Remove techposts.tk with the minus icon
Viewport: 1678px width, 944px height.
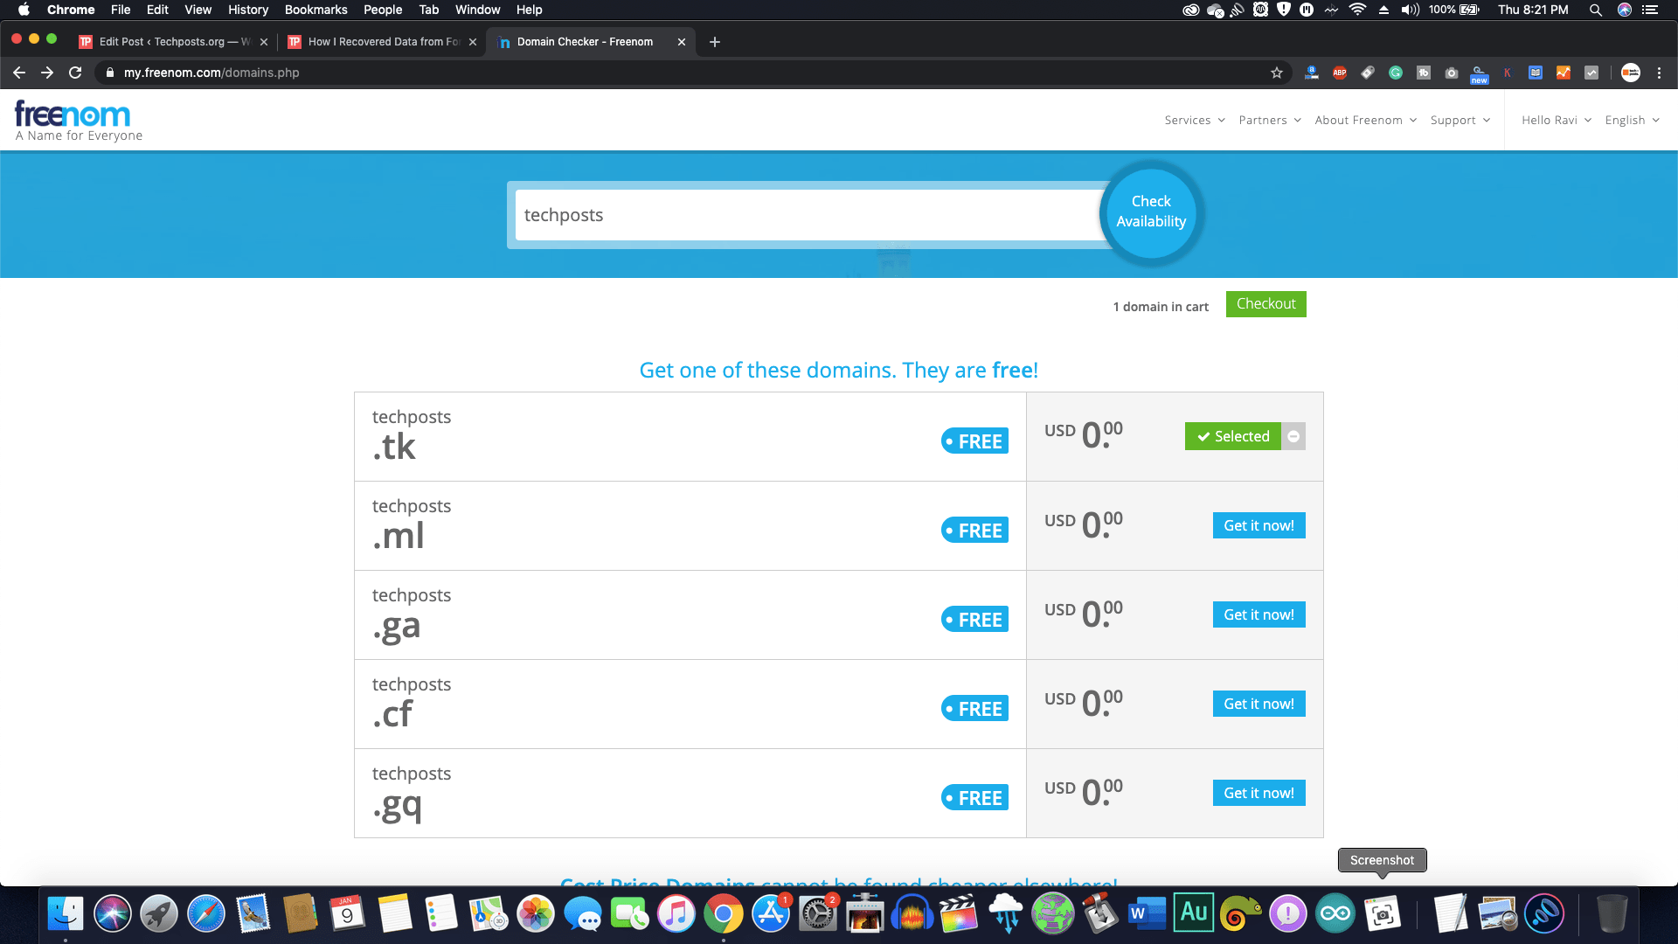click(1293, 436)
